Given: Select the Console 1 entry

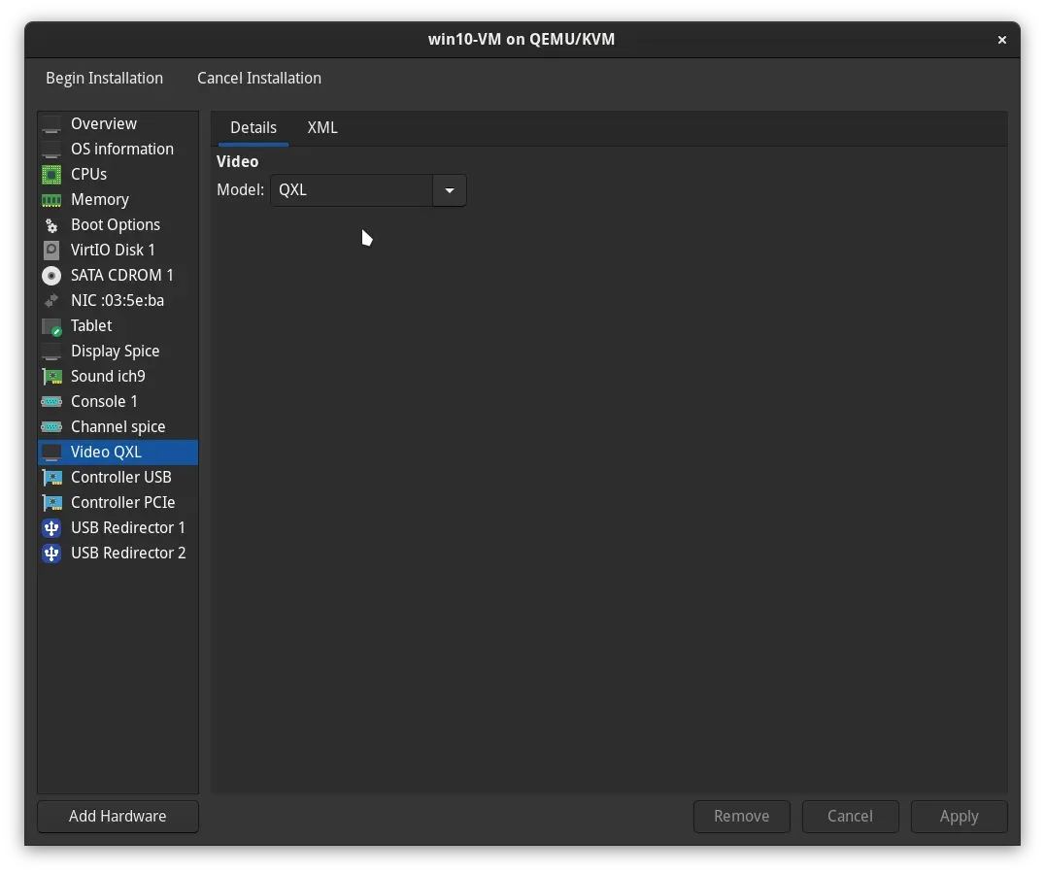Looking at the screenshot, I should [118, 402].
